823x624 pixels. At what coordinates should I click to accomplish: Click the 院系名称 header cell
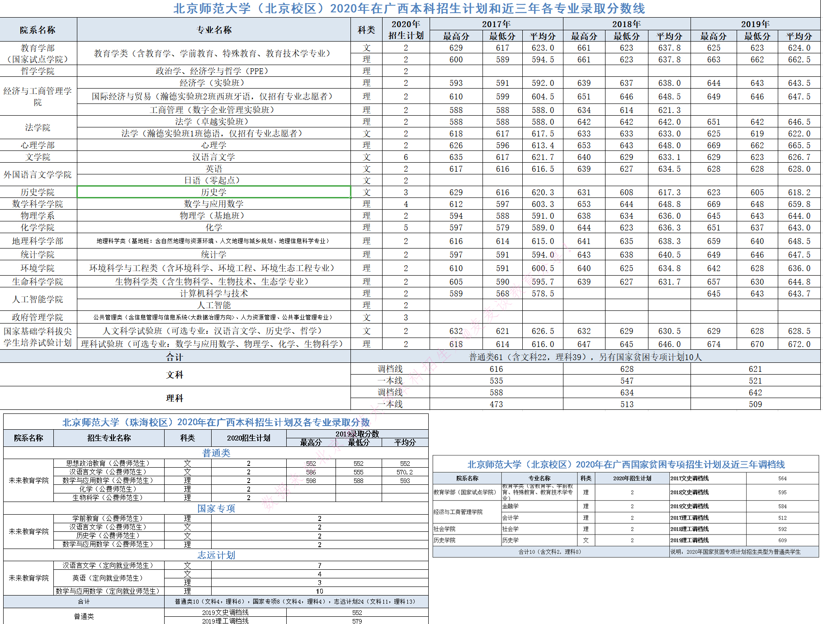point(38,29)
